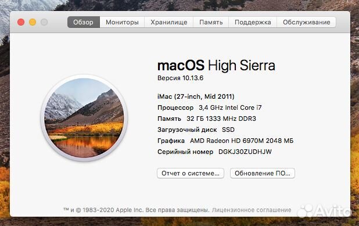
Task: Click the Процессор label
Action: pyautogui.click(x=175, y=108)
